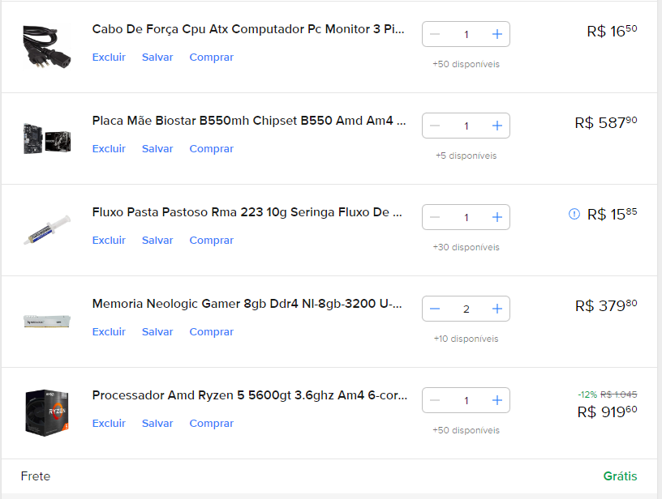Image resolution: width=662 pixels, height=499 pixels.
Task: Click Comprar for Cabo De Força
Action: [x=211, y=58]
